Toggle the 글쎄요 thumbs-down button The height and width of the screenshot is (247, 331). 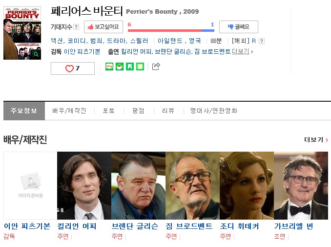coord(239,27)
